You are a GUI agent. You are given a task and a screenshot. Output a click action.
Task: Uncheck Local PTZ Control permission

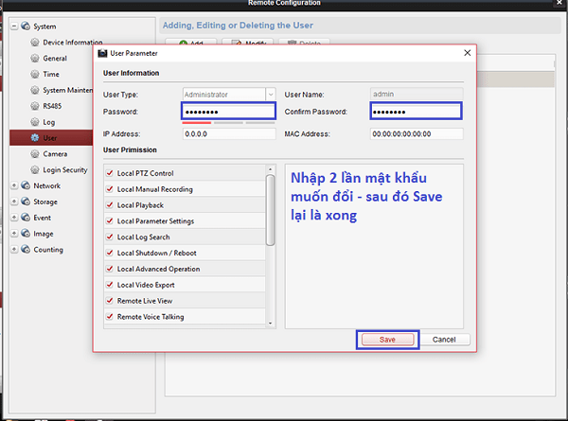(x=110, y=174)
